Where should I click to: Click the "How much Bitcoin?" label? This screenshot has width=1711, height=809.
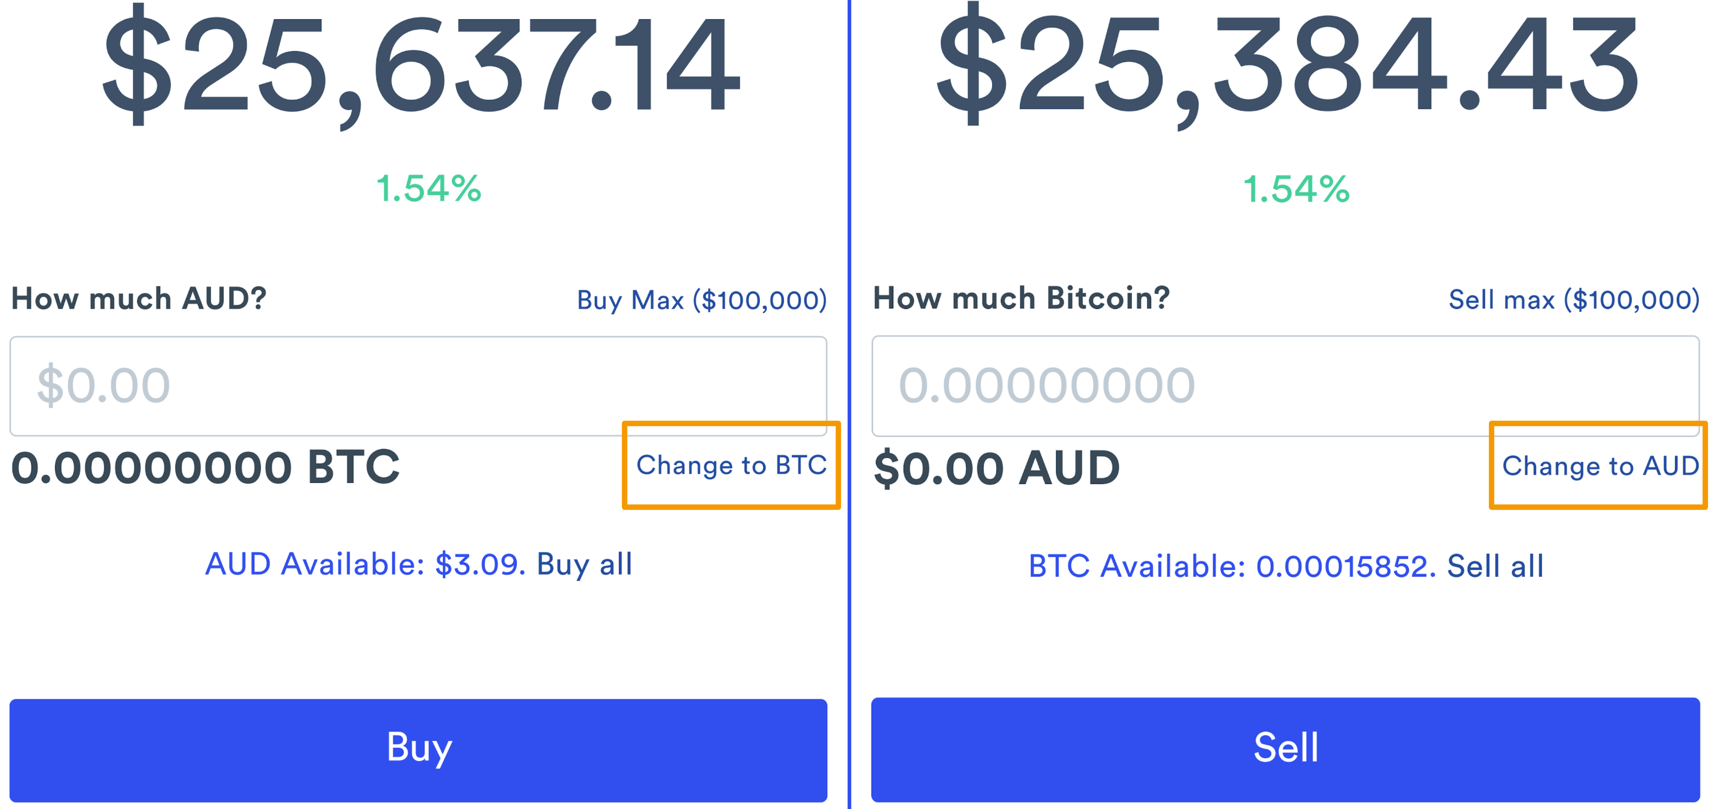coord(1021,298)
